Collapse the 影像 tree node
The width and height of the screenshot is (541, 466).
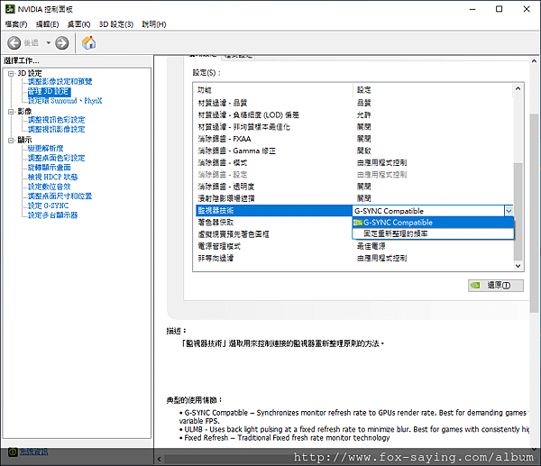click(x=11, y=112)
